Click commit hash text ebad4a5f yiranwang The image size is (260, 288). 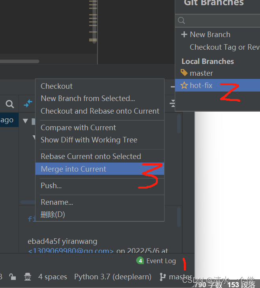click(62, 241)
